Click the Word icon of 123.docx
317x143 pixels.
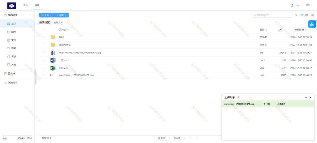coord(53,60)
